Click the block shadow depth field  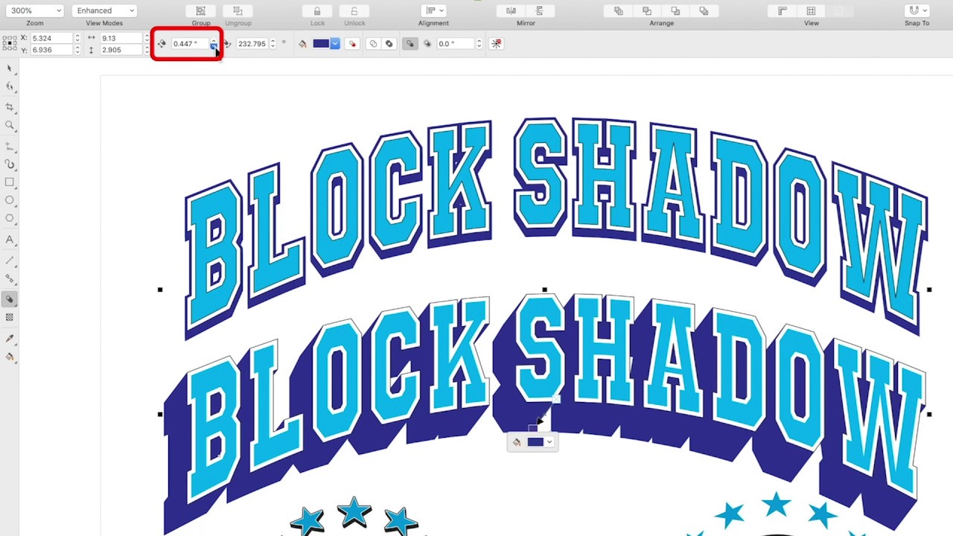(189, 44)
